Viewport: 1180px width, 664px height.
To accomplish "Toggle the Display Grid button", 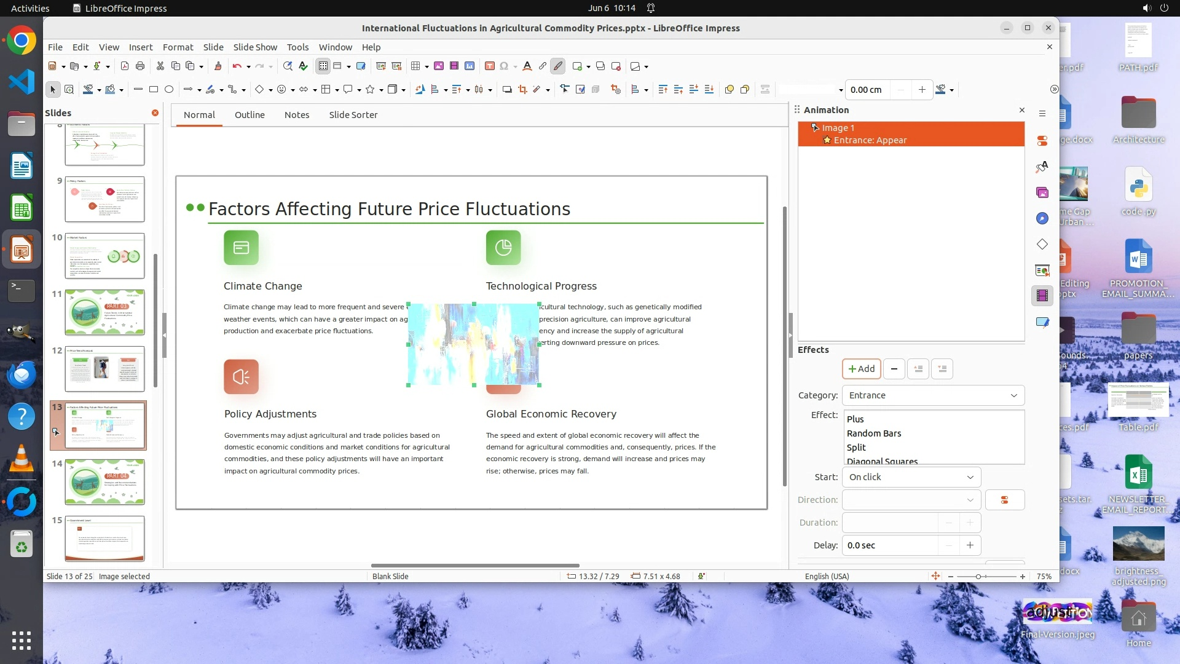I will click(x=323, y=66).
